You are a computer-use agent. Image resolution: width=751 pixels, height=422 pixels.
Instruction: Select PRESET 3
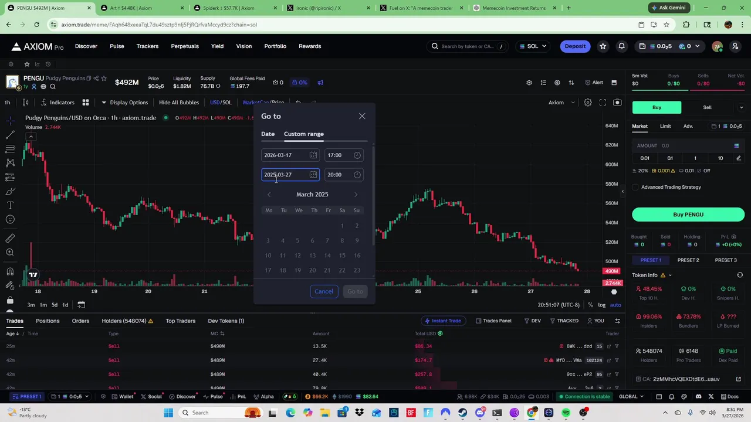pos(726,260)
